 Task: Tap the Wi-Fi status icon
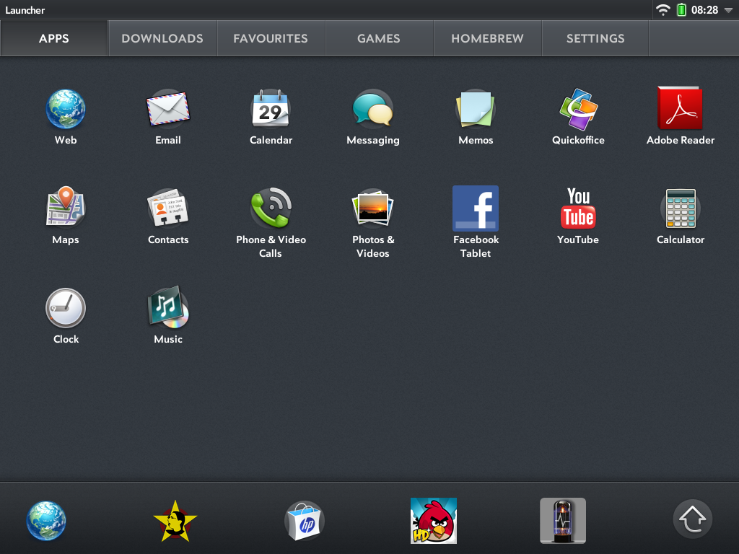pyautogui.click(x=663, y=10)
